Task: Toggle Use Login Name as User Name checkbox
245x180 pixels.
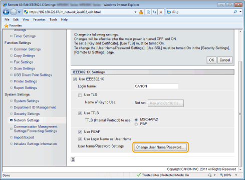Action: pos(80,139)
